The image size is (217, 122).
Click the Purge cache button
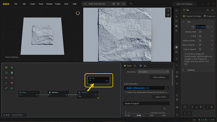209,16
